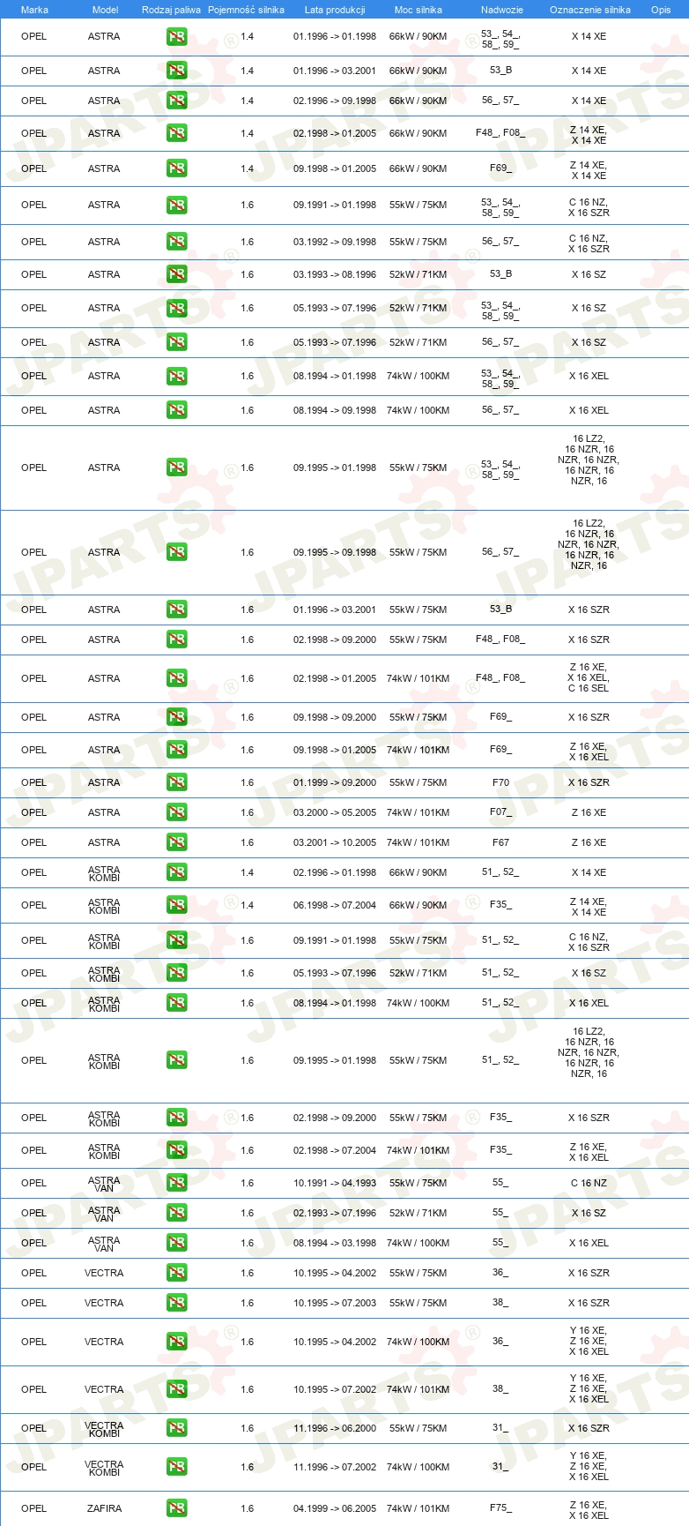
Task: Click fuel icon in row dated 03.1992 -> 09.1998
Action: (x=177, y=242)
